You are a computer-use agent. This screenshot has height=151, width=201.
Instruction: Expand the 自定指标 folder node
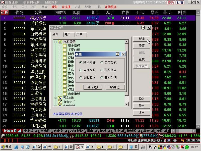coord(60,94)
